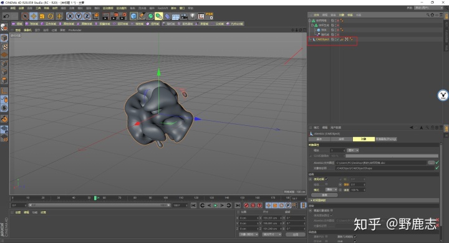Toggle the red enable X on the Sphere object
Image resolution: width=449 pixels, height=243 pixels.
tap(337, 30)
